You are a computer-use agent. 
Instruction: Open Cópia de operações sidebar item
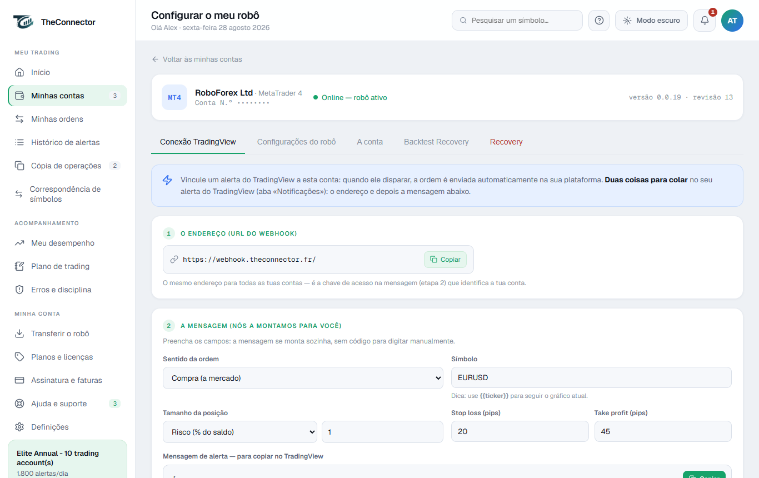pos(67,166)
